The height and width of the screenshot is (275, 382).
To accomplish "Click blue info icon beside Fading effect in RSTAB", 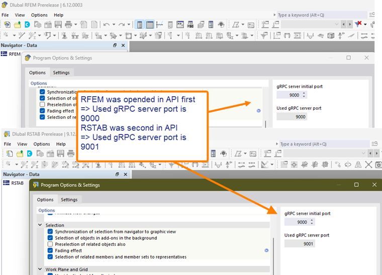I will pyautogui.click(x=265, y=250).
